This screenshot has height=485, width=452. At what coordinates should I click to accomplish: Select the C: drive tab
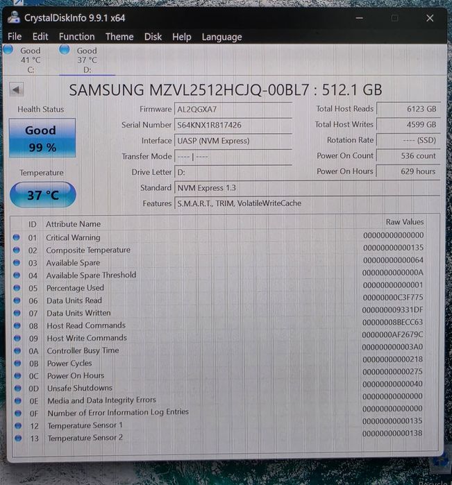31,60
